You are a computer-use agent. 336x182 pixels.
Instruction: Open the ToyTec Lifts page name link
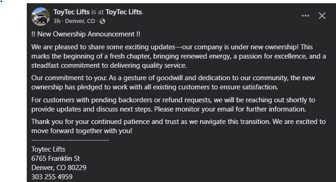72,12
